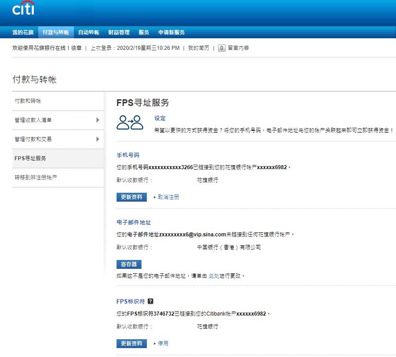Expand the 管理付款和交易 arrow
The height and width of the screenshot is (357, 396).
click(x=98, y=139)
